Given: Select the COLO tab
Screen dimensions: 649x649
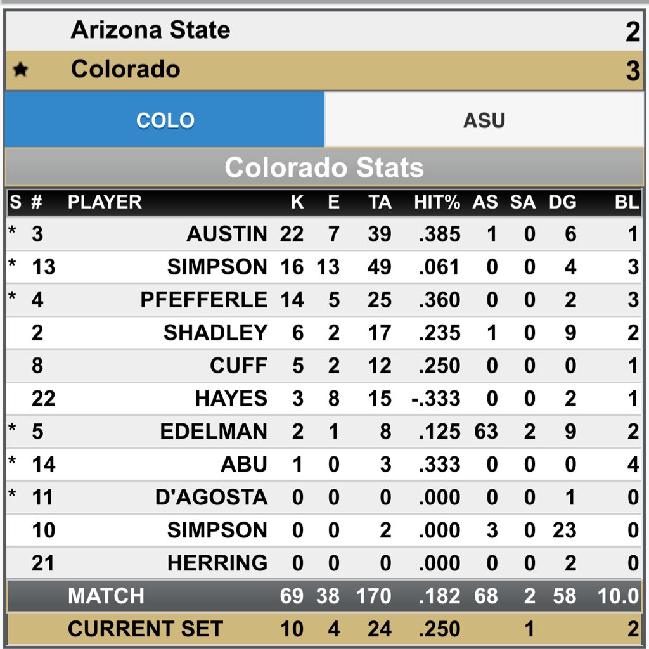Looking at the screenshot, I should (165, 120).
